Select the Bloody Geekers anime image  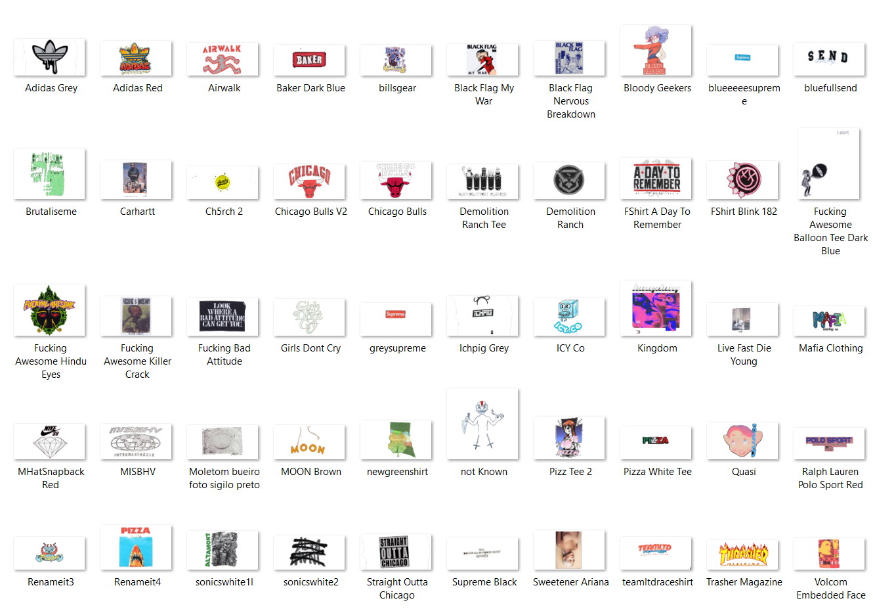[x=656, y=51]
